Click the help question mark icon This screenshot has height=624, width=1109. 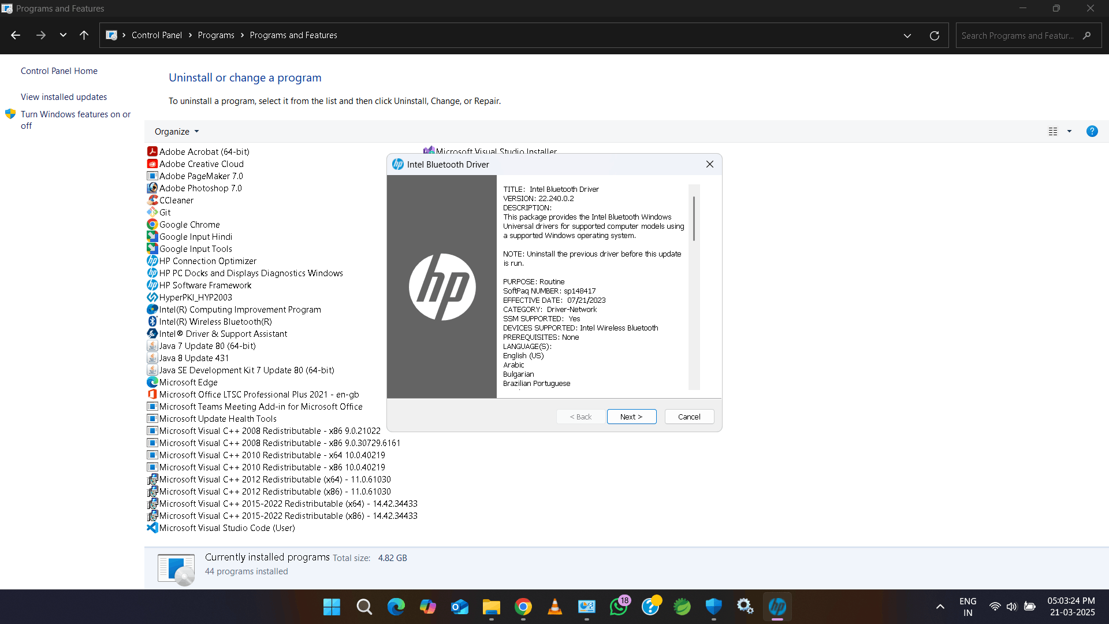click(x=1092, y=131)
